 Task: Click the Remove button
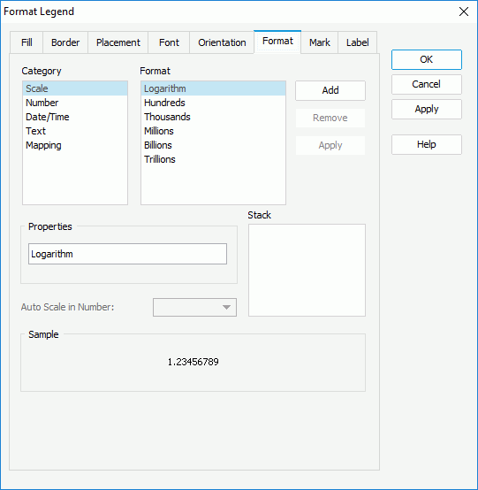tap(330, 118)
